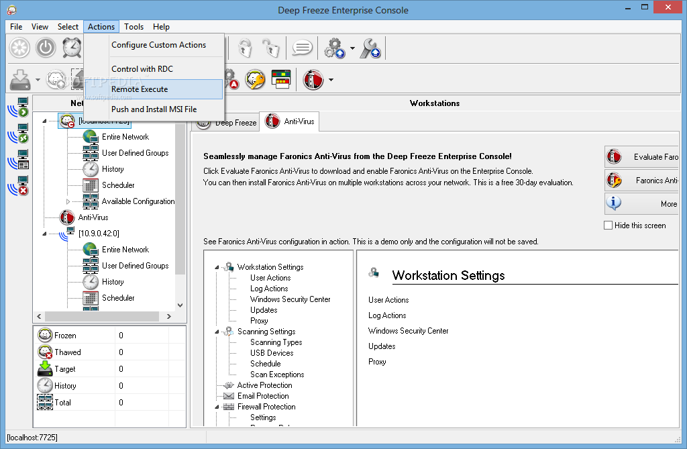Click the gears with blue arrow icon
This screenshot has width=687, height=449.
335,48
